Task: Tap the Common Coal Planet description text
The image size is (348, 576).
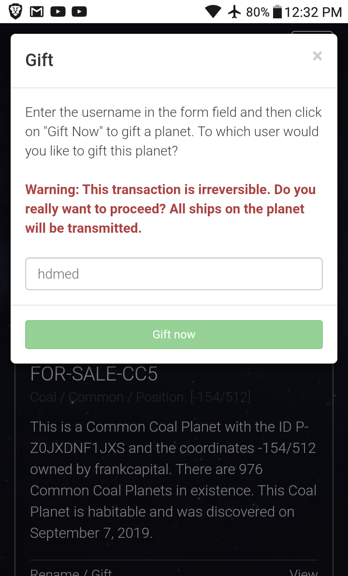Action: [173, 480]
